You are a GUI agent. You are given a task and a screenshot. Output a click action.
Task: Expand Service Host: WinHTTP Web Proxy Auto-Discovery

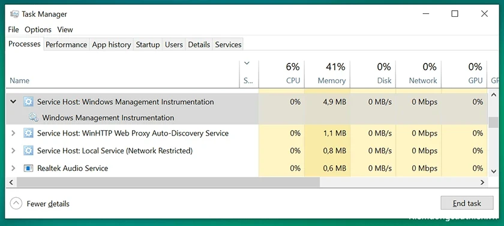tap(13, 133)
